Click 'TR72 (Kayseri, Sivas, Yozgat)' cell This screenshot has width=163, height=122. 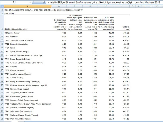pyautogui.click(x=17, y=89)
